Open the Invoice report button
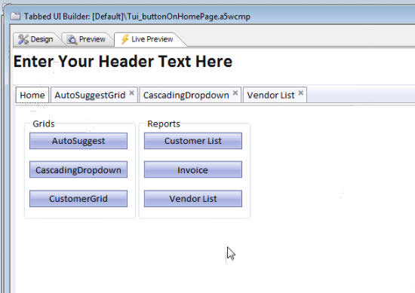415x293 pixels. point(193,169)
